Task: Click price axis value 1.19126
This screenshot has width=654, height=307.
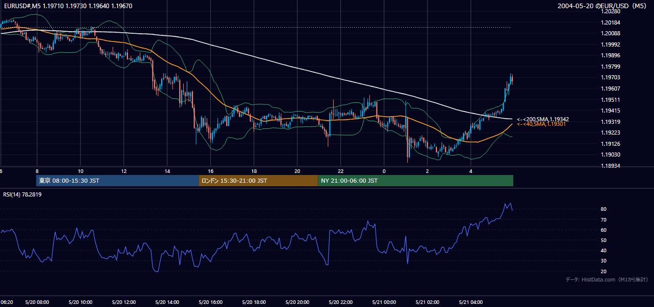Action: (611, 144)
